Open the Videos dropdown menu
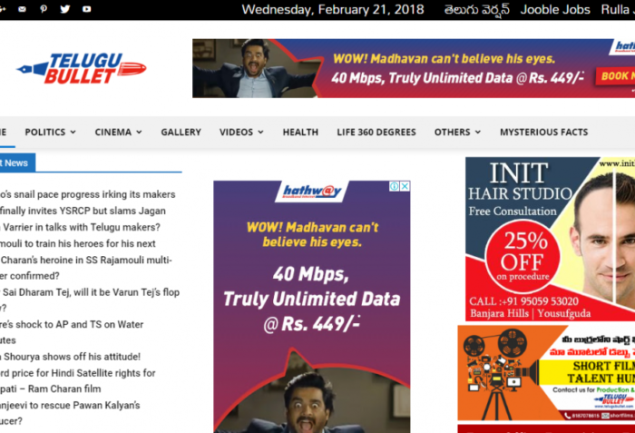This screenshot has height=433, width=635. [x=241, y=132]
